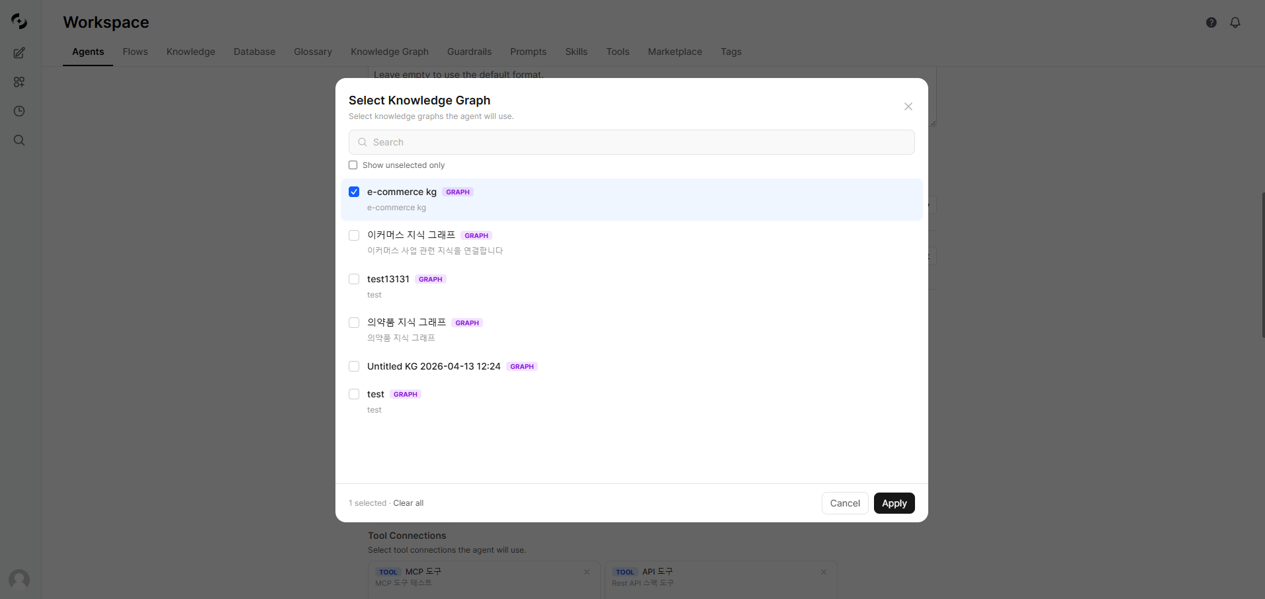Open the apps grid sidebar icon
1265x599 pixels.
[19, 82]
